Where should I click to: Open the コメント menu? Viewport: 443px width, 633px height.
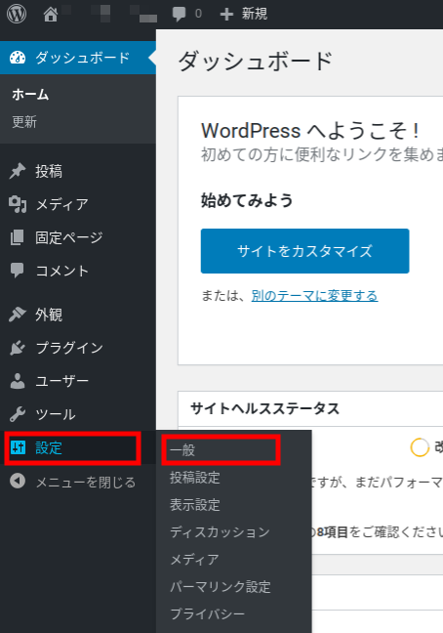(61, 271)
